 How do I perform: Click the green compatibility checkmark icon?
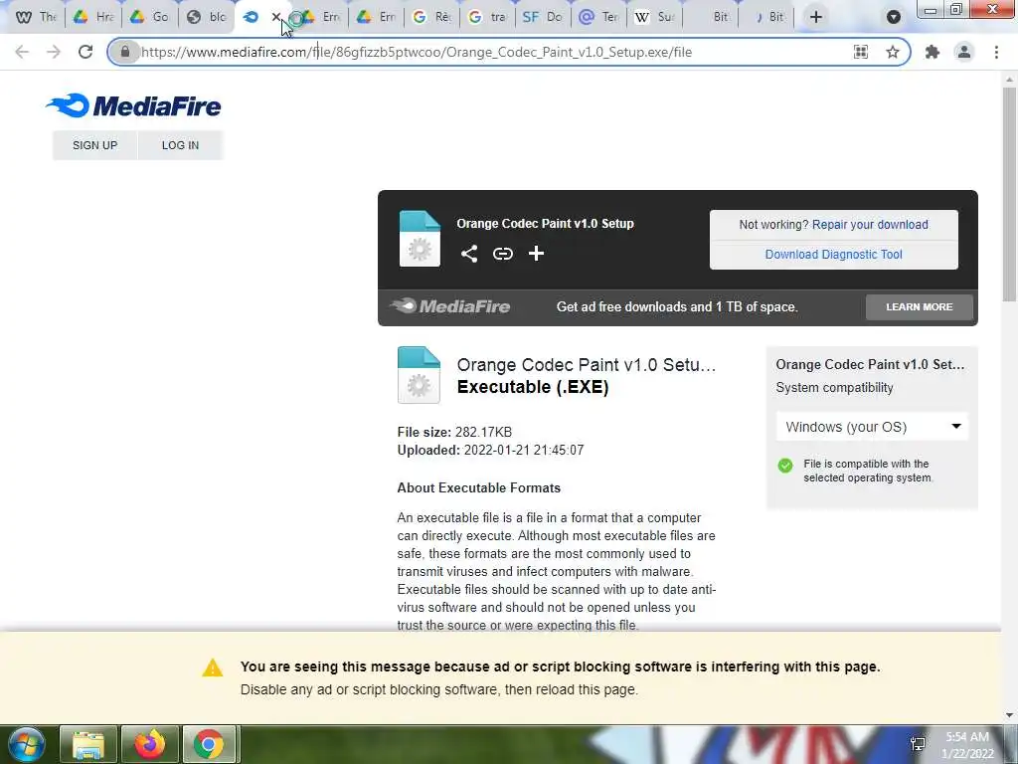coord(785,466)
